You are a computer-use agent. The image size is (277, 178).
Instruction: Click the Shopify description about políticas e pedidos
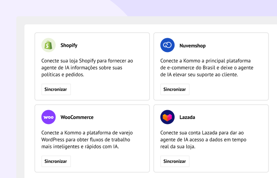click(87, 67)
